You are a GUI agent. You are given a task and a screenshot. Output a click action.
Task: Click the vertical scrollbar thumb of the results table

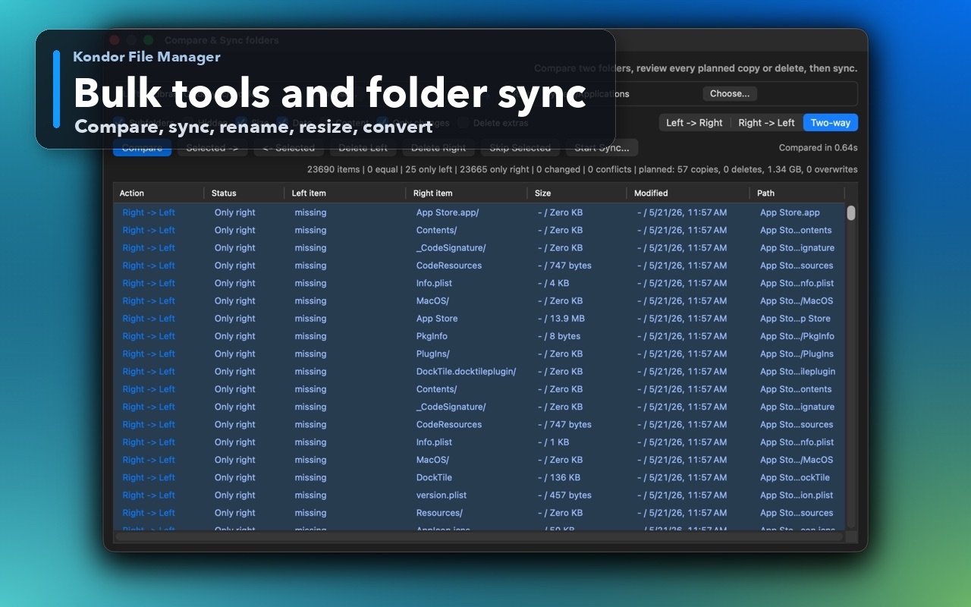(x=851, y=213)
